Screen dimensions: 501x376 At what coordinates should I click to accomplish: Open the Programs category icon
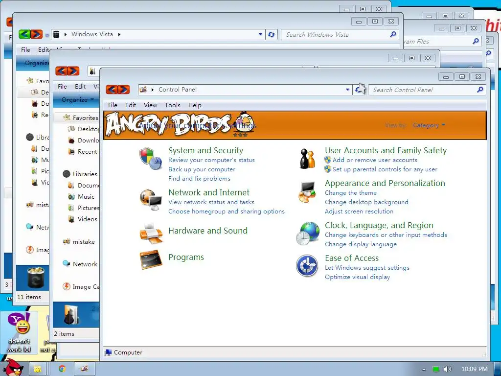(151, 259)
